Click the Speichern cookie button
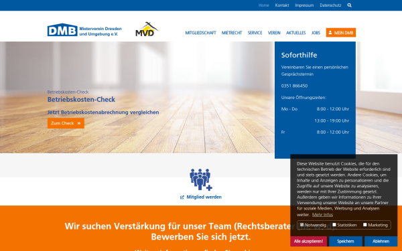This screenshot has height=251, width=402. point(345,241)
